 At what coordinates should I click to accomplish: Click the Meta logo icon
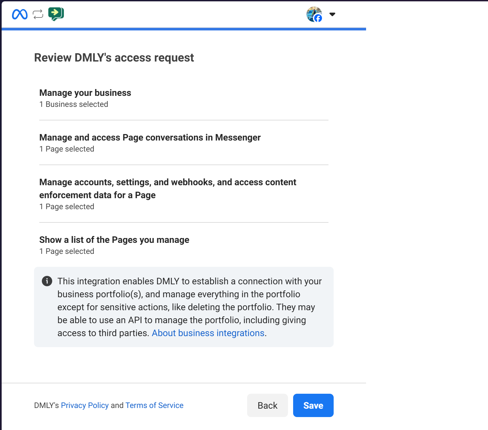pos(20,14)
